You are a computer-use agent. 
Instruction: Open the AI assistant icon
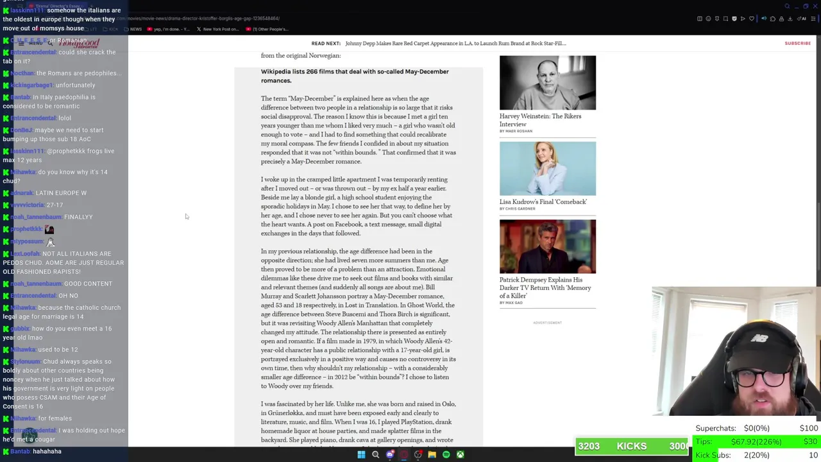pyautogui.click(x=802, y=19)
